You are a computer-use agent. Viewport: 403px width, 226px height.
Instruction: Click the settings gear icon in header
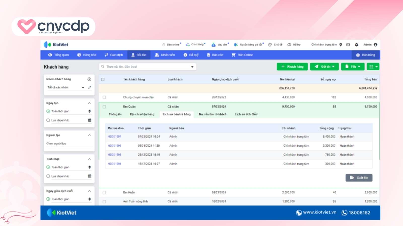pyautogui.click(x=356, y=45)
